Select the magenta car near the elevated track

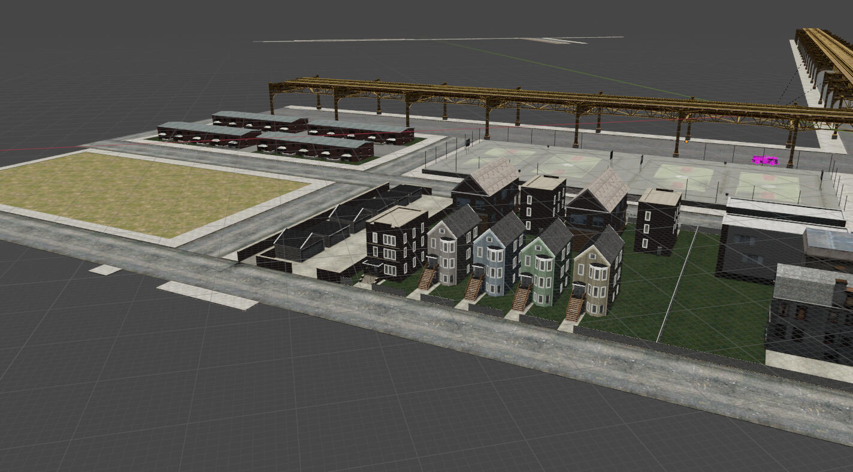pos(765,160)
